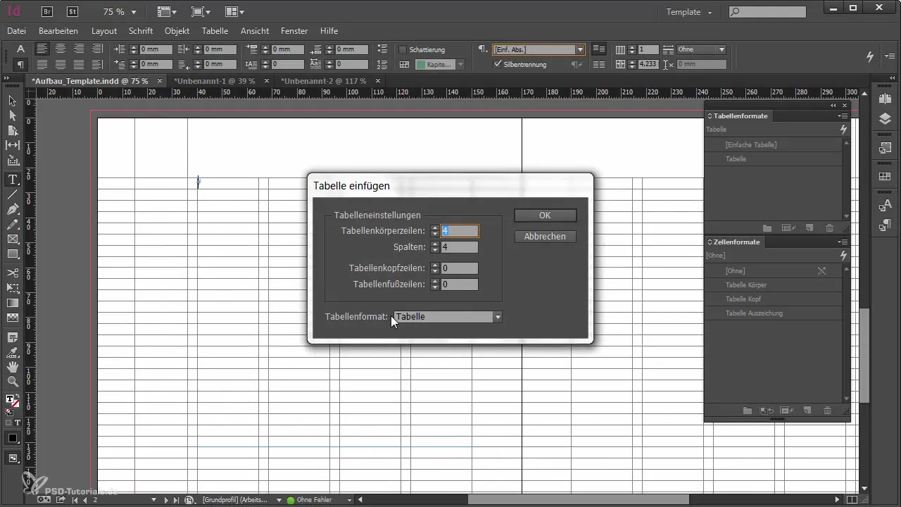901x507 pixels.
Task: Enable the Schattierung checkbox
Action: click(403, 50)
